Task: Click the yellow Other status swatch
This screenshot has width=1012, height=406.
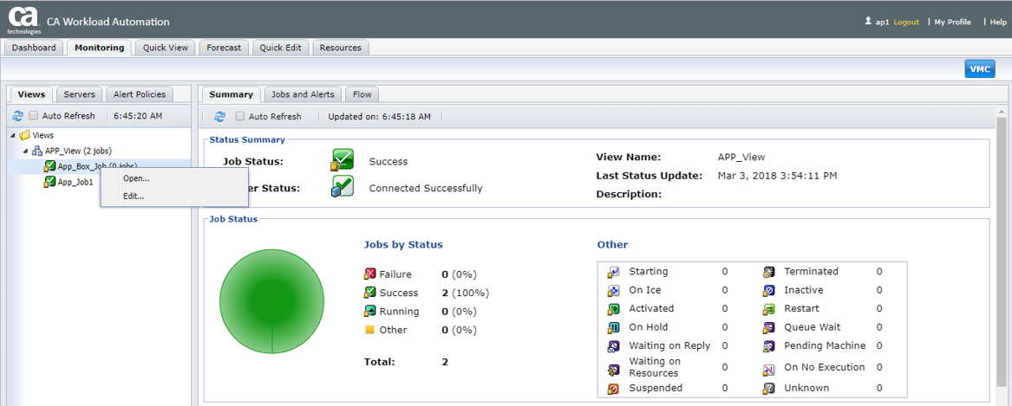Action: coord(369,329)
